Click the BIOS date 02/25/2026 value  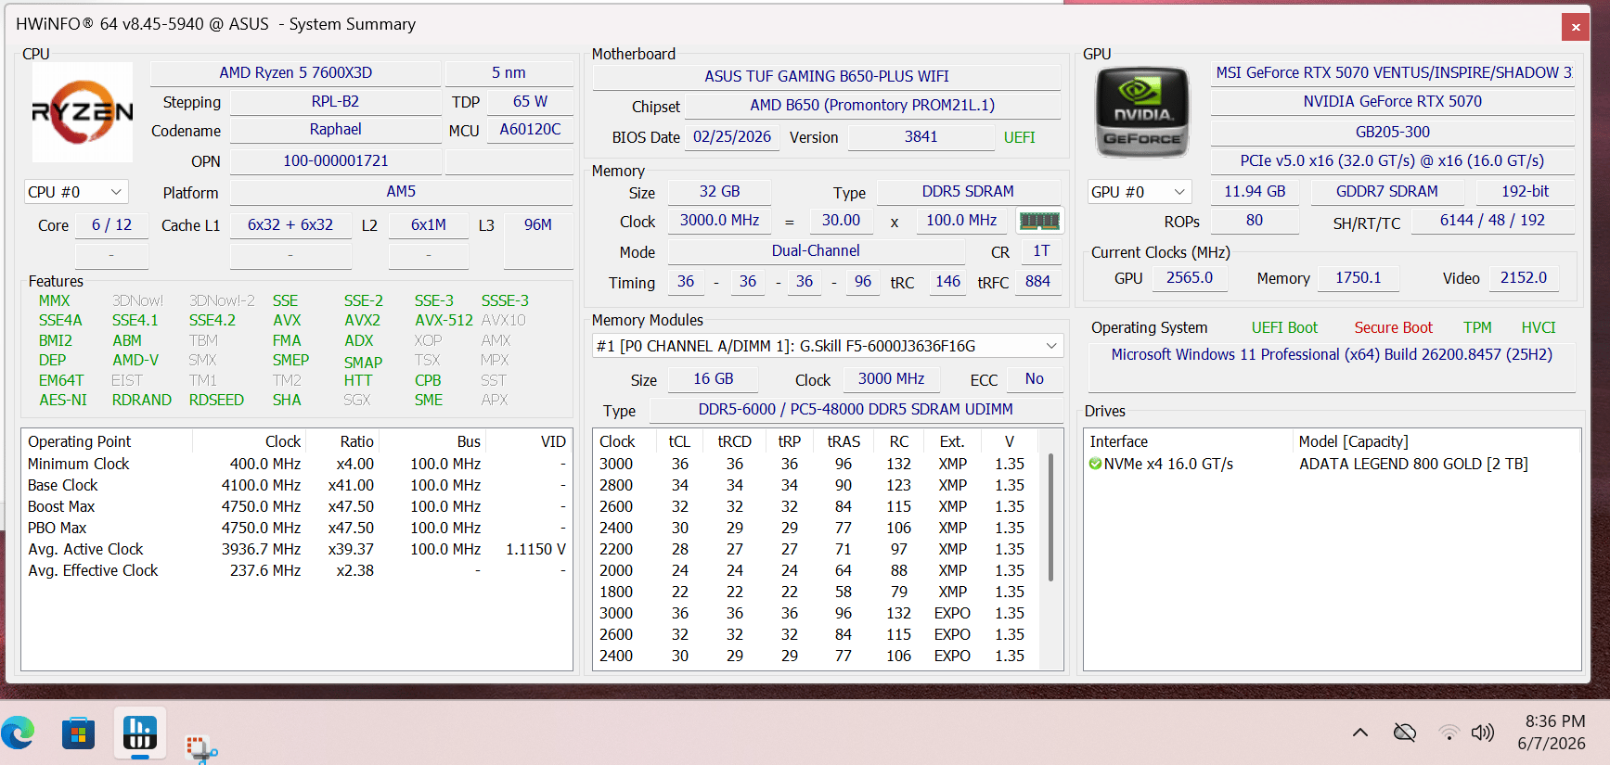[x=732, y=137]
